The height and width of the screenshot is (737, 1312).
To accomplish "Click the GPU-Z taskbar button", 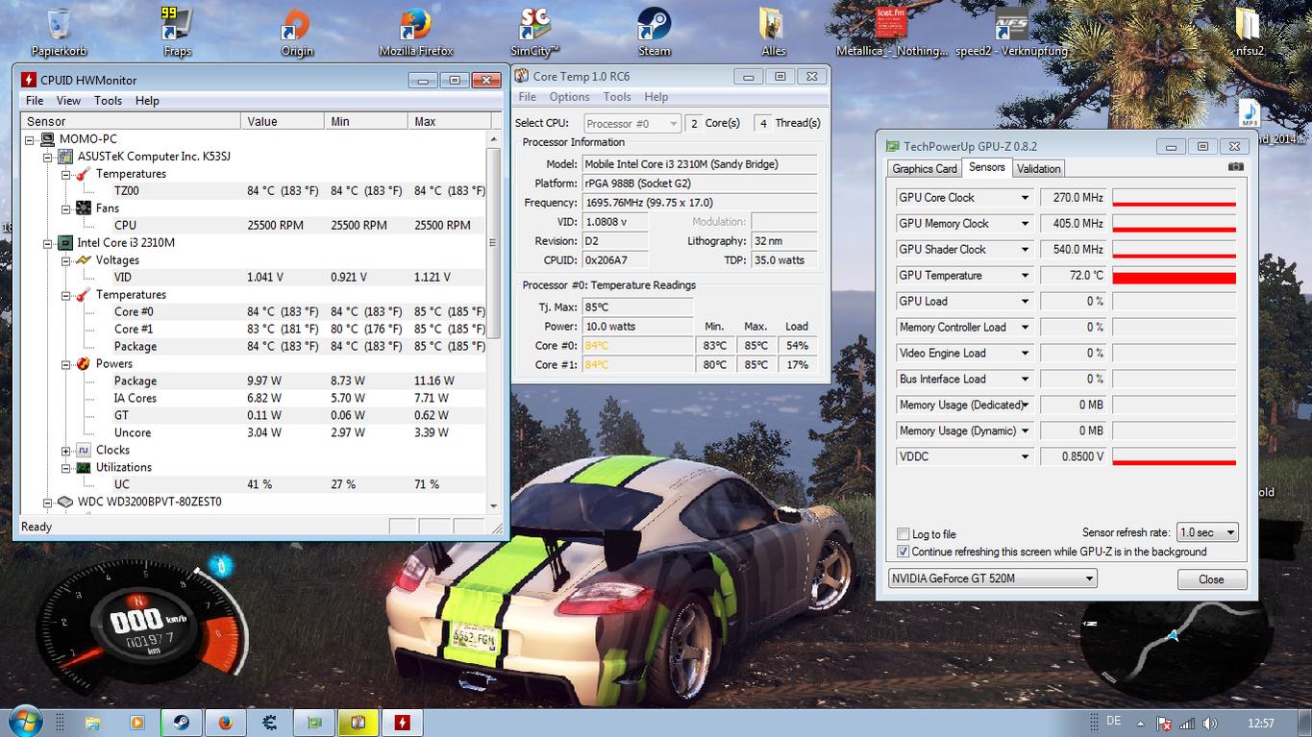I will [314, 723].
